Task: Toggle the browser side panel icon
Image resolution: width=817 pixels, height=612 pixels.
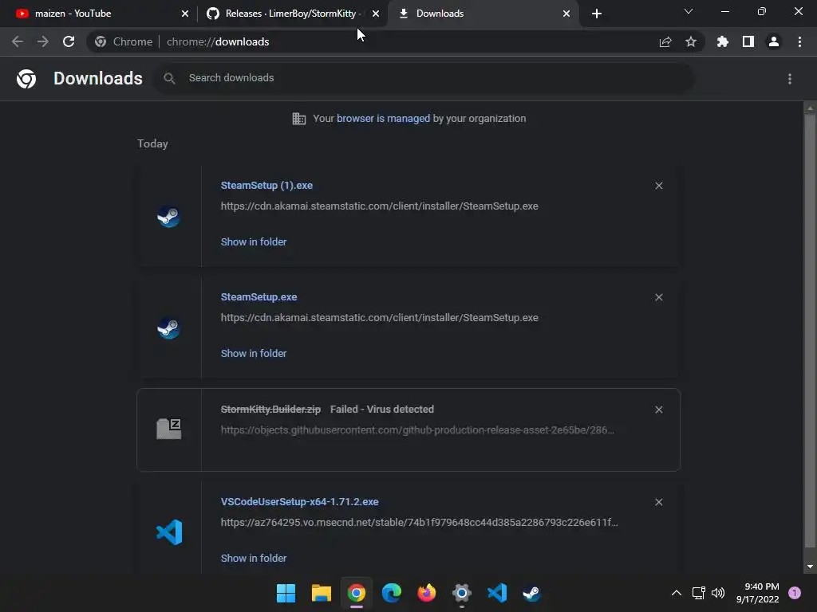Action: pyautogui.click(x=748, y=41)
